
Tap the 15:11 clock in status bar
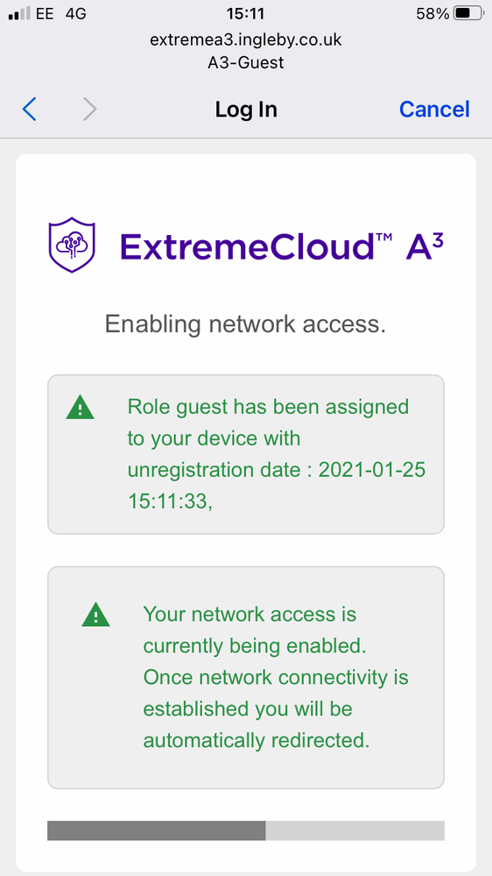[x=245, y=13]
